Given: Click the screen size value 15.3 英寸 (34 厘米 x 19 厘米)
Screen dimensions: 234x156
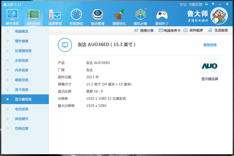Looking at the screenshot, I should pyautogui.click(x=109, y=84).
